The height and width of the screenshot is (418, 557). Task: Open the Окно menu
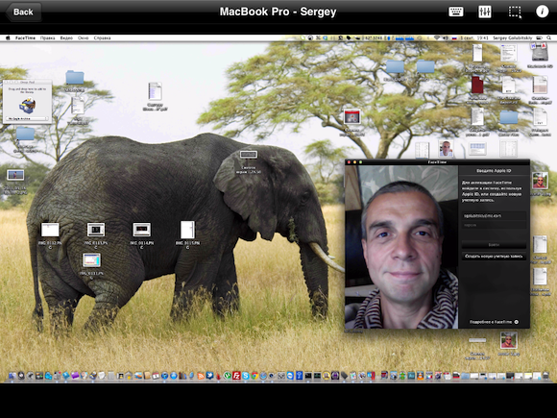tap(83, 37)
